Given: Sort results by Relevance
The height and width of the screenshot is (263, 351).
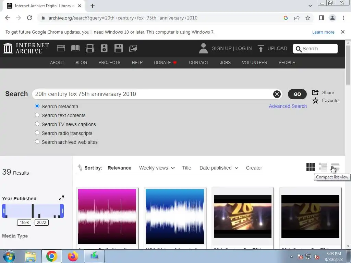Looking at the screenshot, I should tap(119, 168).
